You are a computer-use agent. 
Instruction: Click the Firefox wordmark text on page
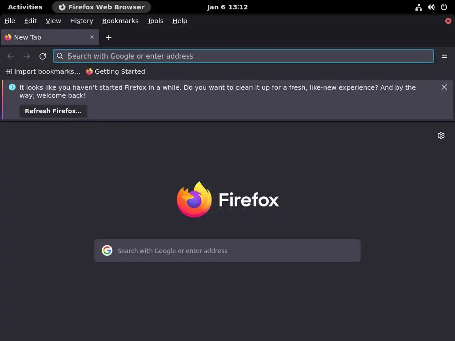[x=249, y=199]
